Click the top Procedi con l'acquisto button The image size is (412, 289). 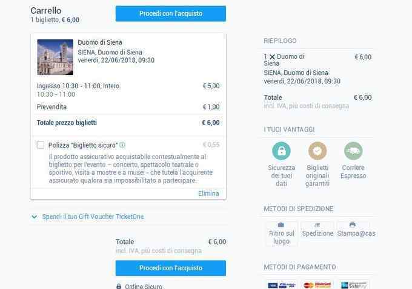tap(170, 14)
